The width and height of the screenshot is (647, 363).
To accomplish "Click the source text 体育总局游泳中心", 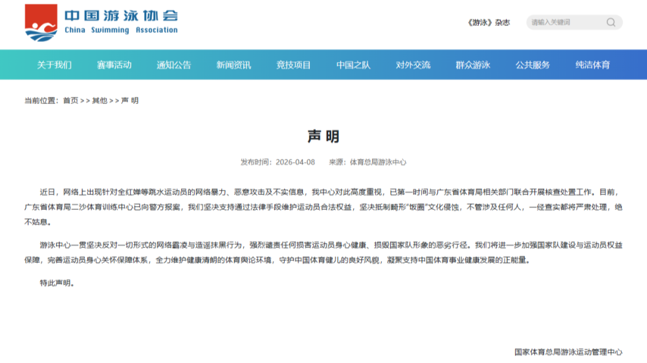I will coord(378,162).
